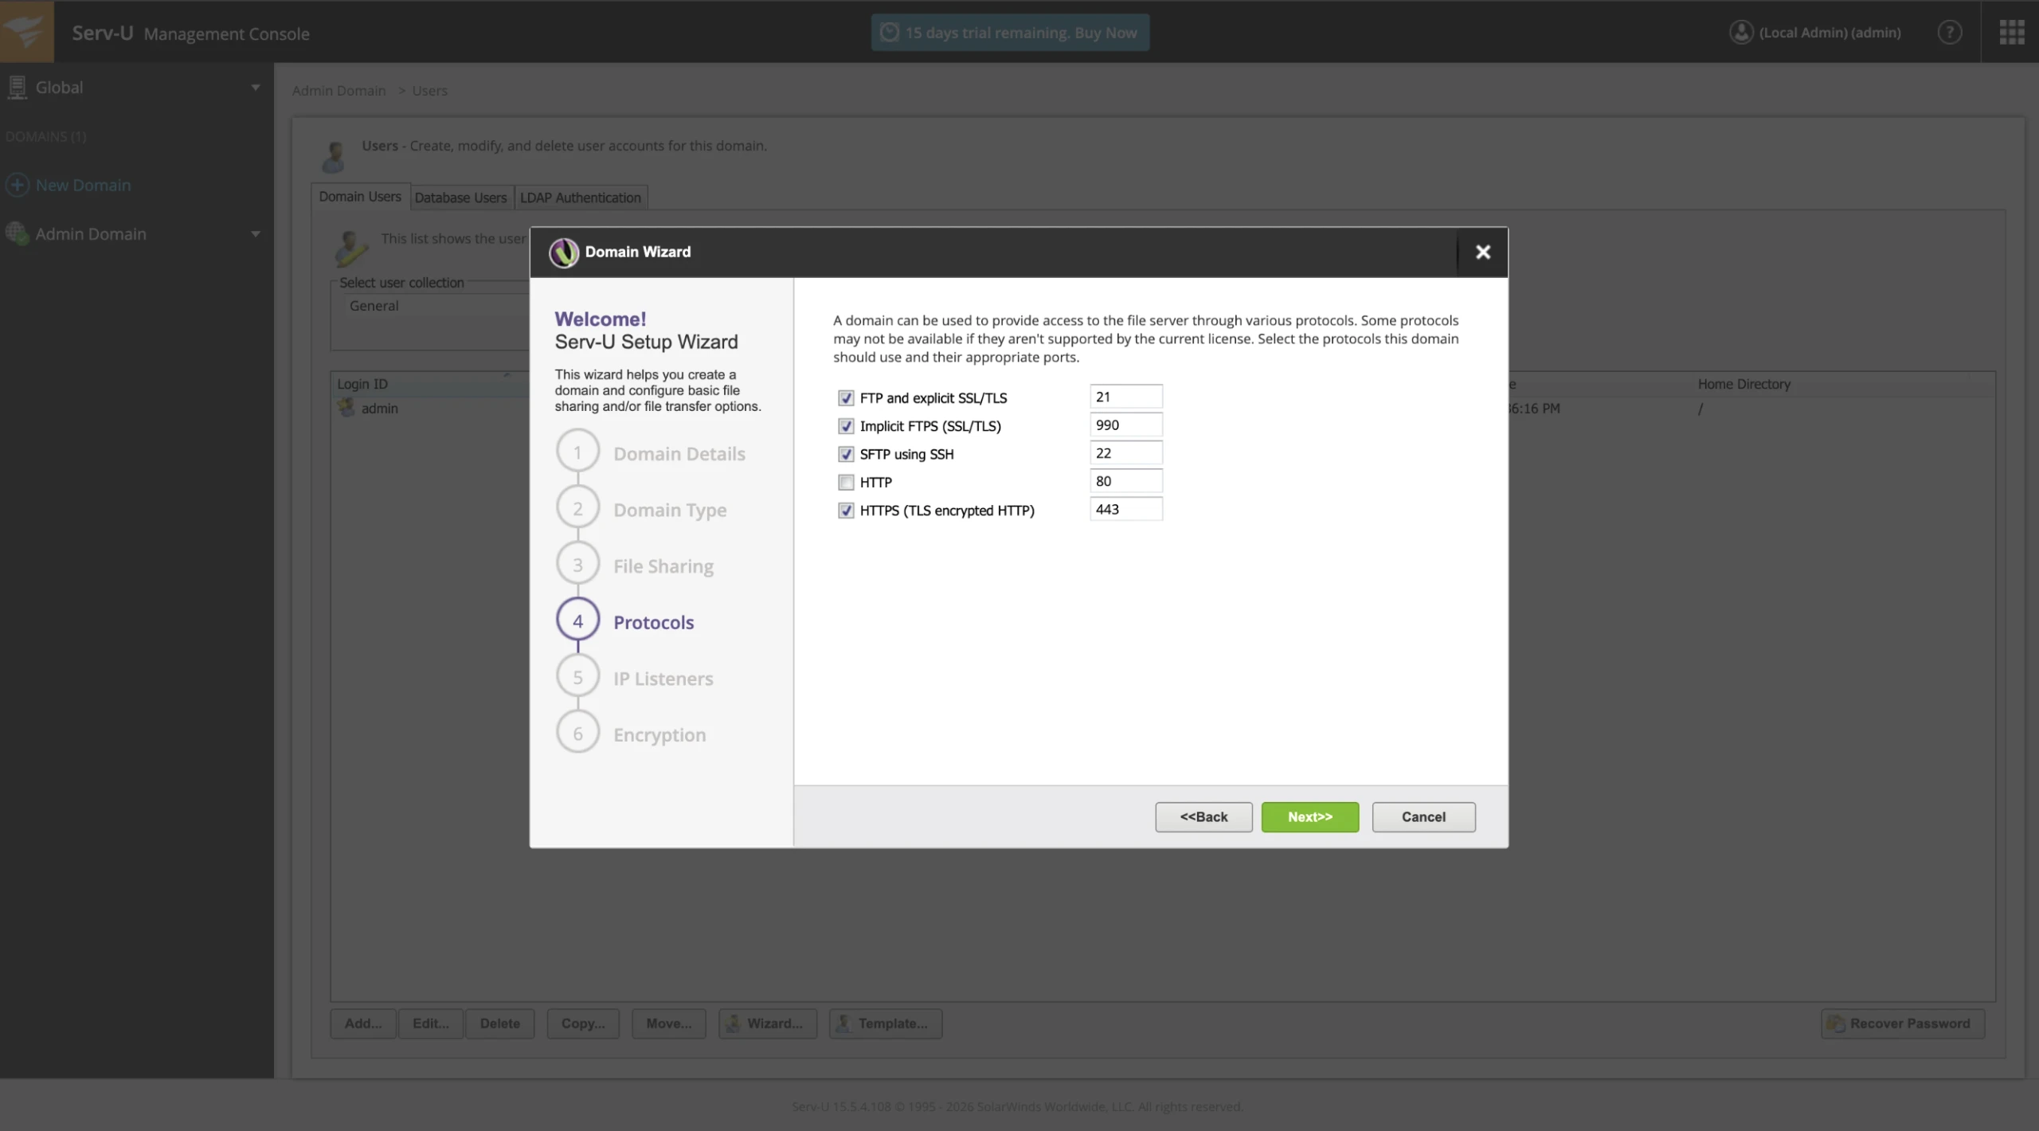
Task: Click the Template button icon
Action: (843, 1023)
